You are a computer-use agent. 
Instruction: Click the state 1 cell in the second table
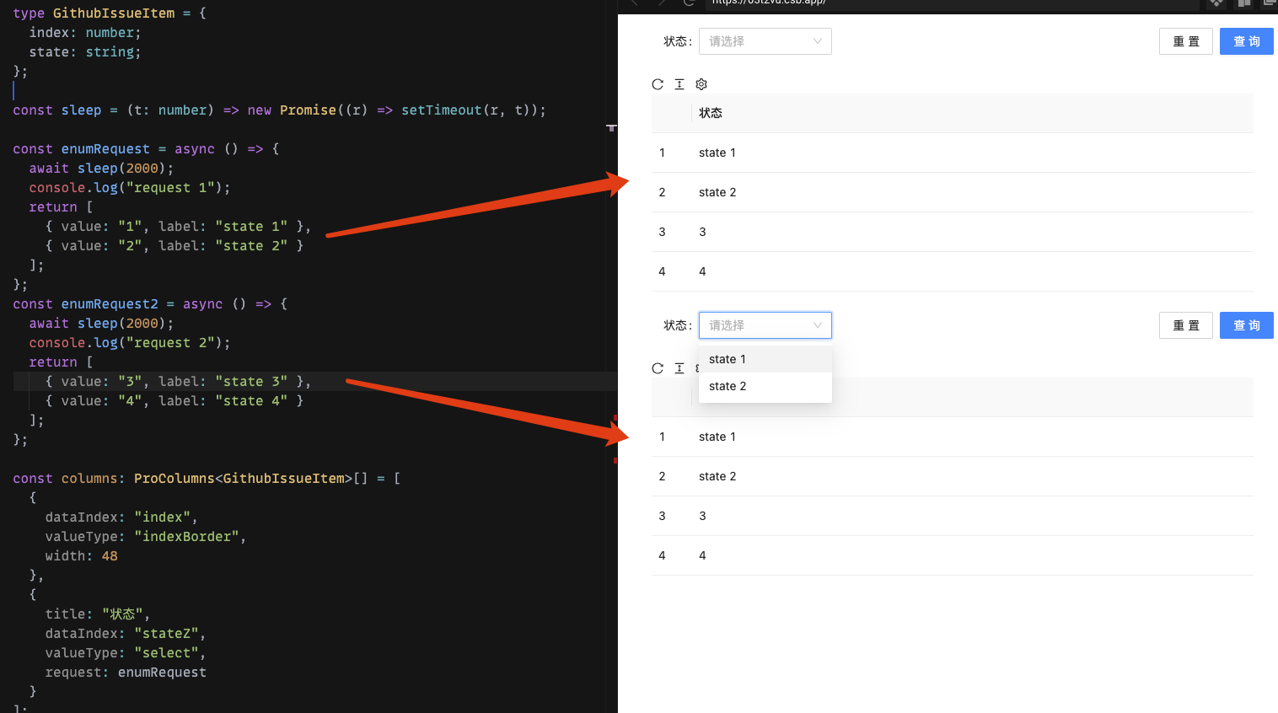(717, 437)
